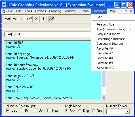This screenshot has height=117, width=135.
Task: Click the document icon left of File
Action: 4,11
